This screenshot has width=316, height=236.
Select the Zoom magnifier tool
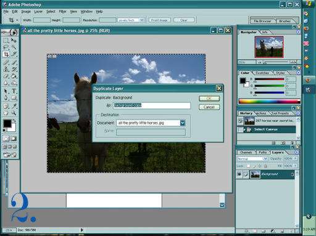click(14, 113)
